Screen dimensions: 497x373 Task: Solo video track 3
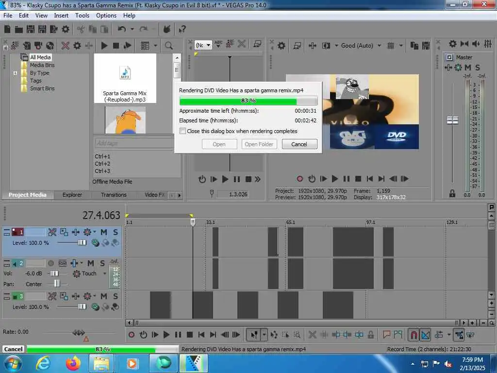(116, 296)
